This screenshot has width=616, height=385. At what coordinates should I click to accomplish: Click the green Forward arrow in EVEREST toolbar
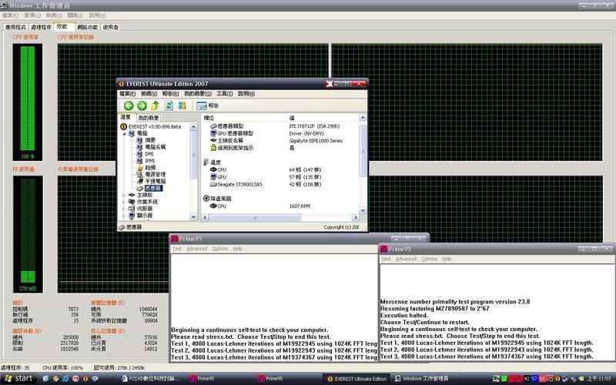click(142, 105)
